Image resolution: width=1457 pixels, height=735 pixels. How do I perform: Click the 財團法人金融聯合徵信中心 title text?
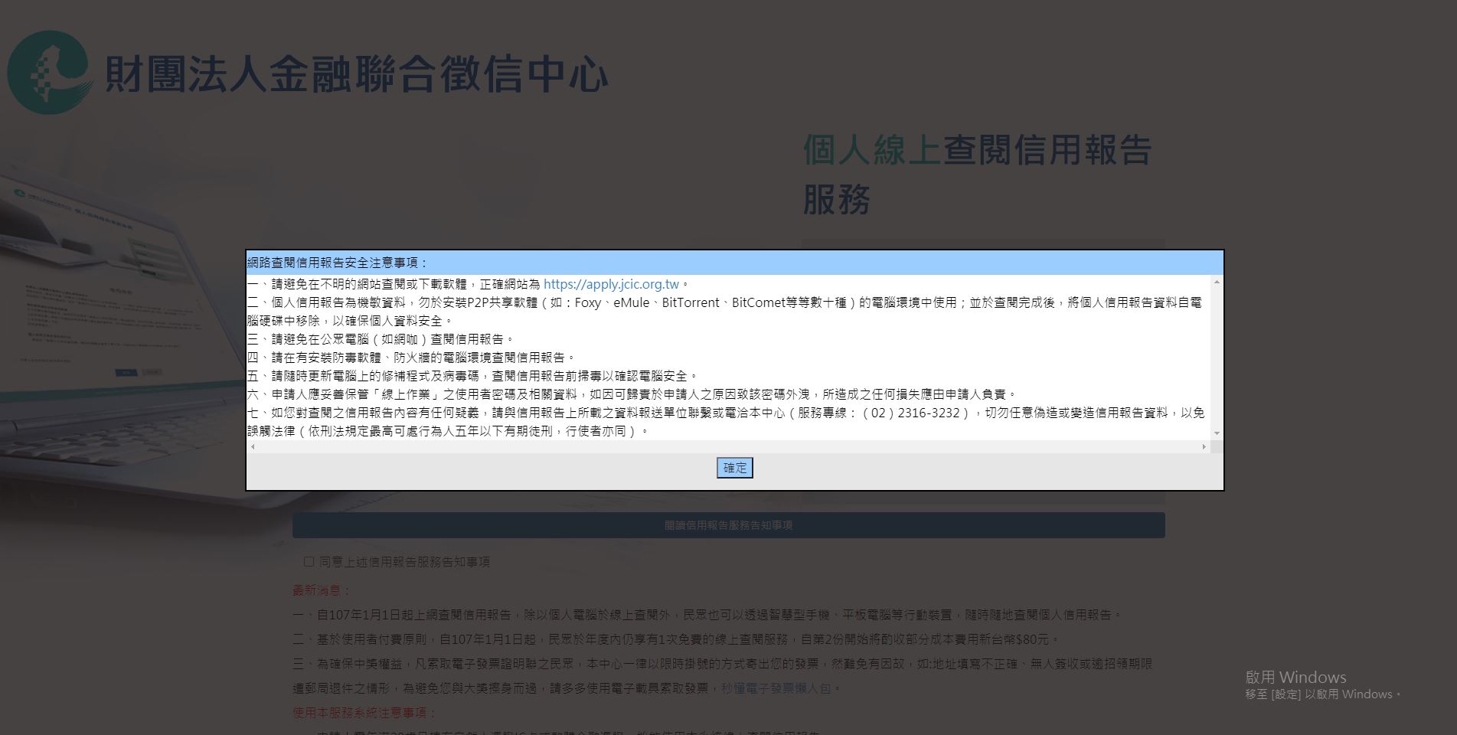coord(356,74)
